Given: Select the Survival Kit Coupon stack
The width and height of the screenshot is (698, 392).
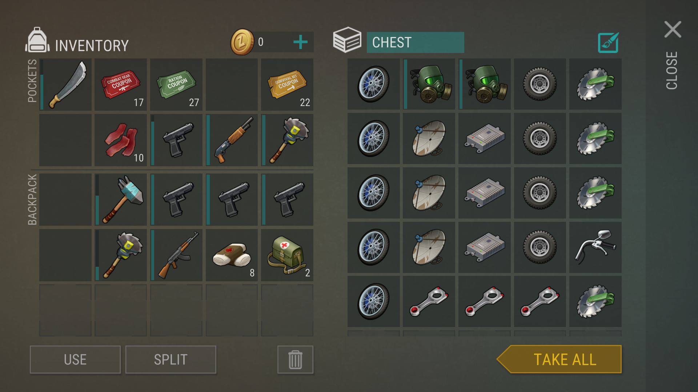Looking at the screenshot, I should coord(287,84).
